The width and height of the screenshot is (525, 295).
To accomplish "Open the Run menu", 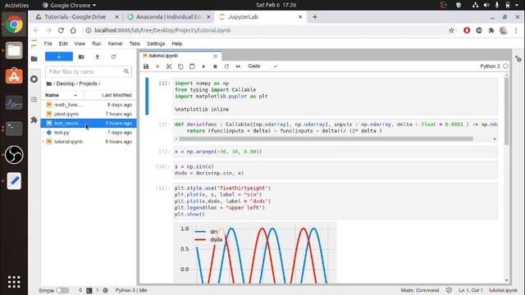I will (97, 43).
